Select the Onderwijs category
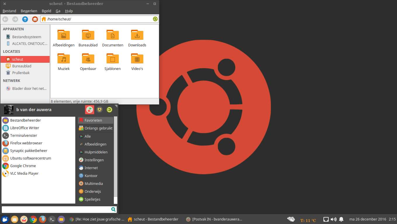 point(96,191)
